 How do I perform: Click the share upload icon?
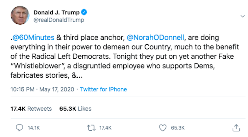point(236,127)
